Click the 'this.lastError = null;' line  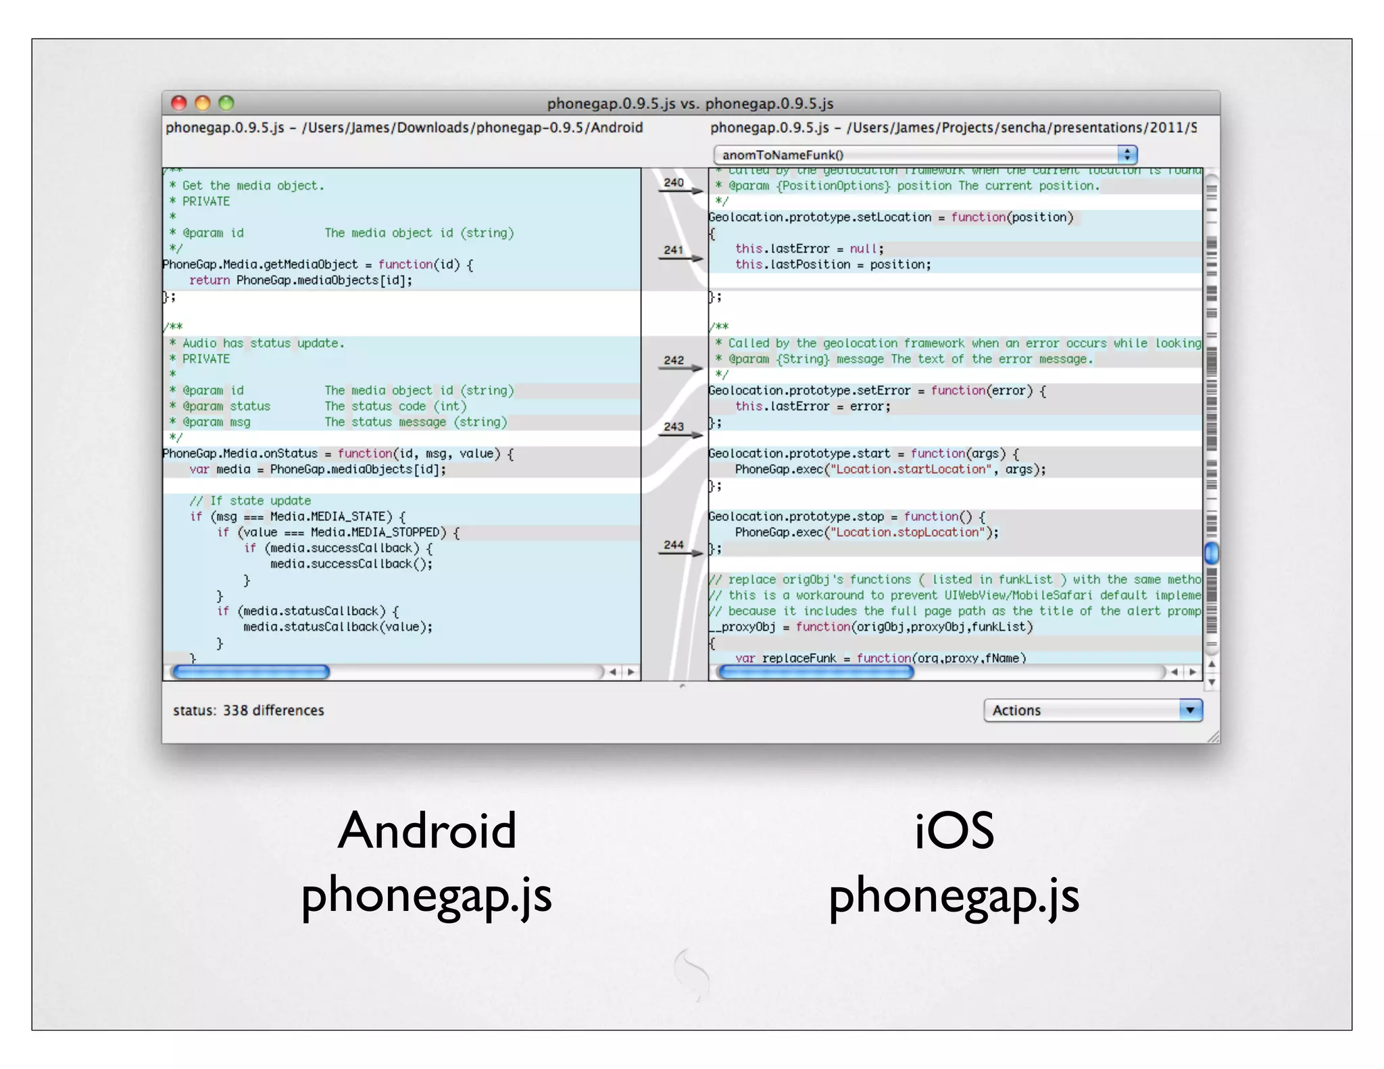click(x=810, y=249)
